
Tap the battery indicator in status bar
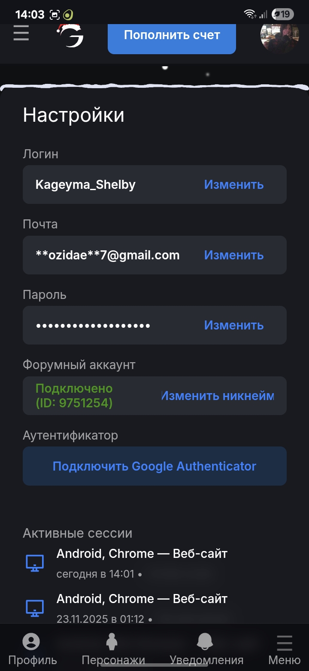282,14
